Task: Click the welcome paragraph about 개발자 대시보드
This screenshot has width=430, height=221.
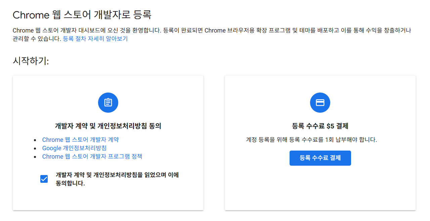Action: 212,35
